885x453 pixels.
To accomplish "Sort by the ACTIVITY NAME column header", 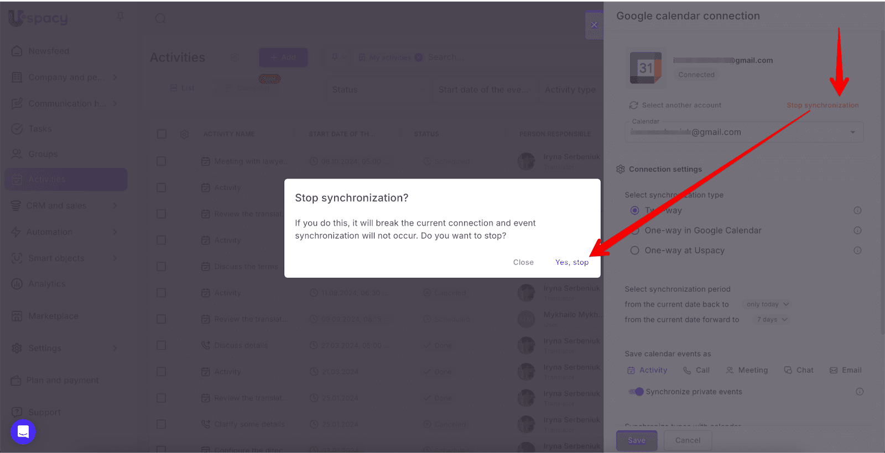I will point(229,134).
